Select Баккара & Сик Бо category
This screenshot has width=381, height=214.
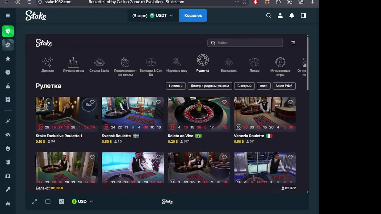click(x=151, y=67)
